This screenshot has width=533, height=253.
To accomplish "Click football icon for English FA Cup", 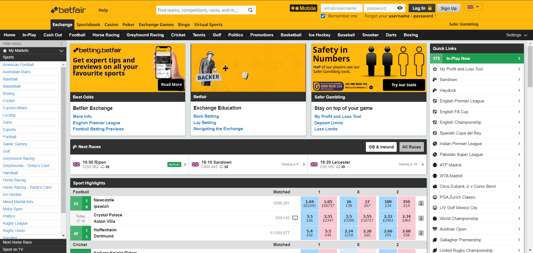I will [435, 112].
